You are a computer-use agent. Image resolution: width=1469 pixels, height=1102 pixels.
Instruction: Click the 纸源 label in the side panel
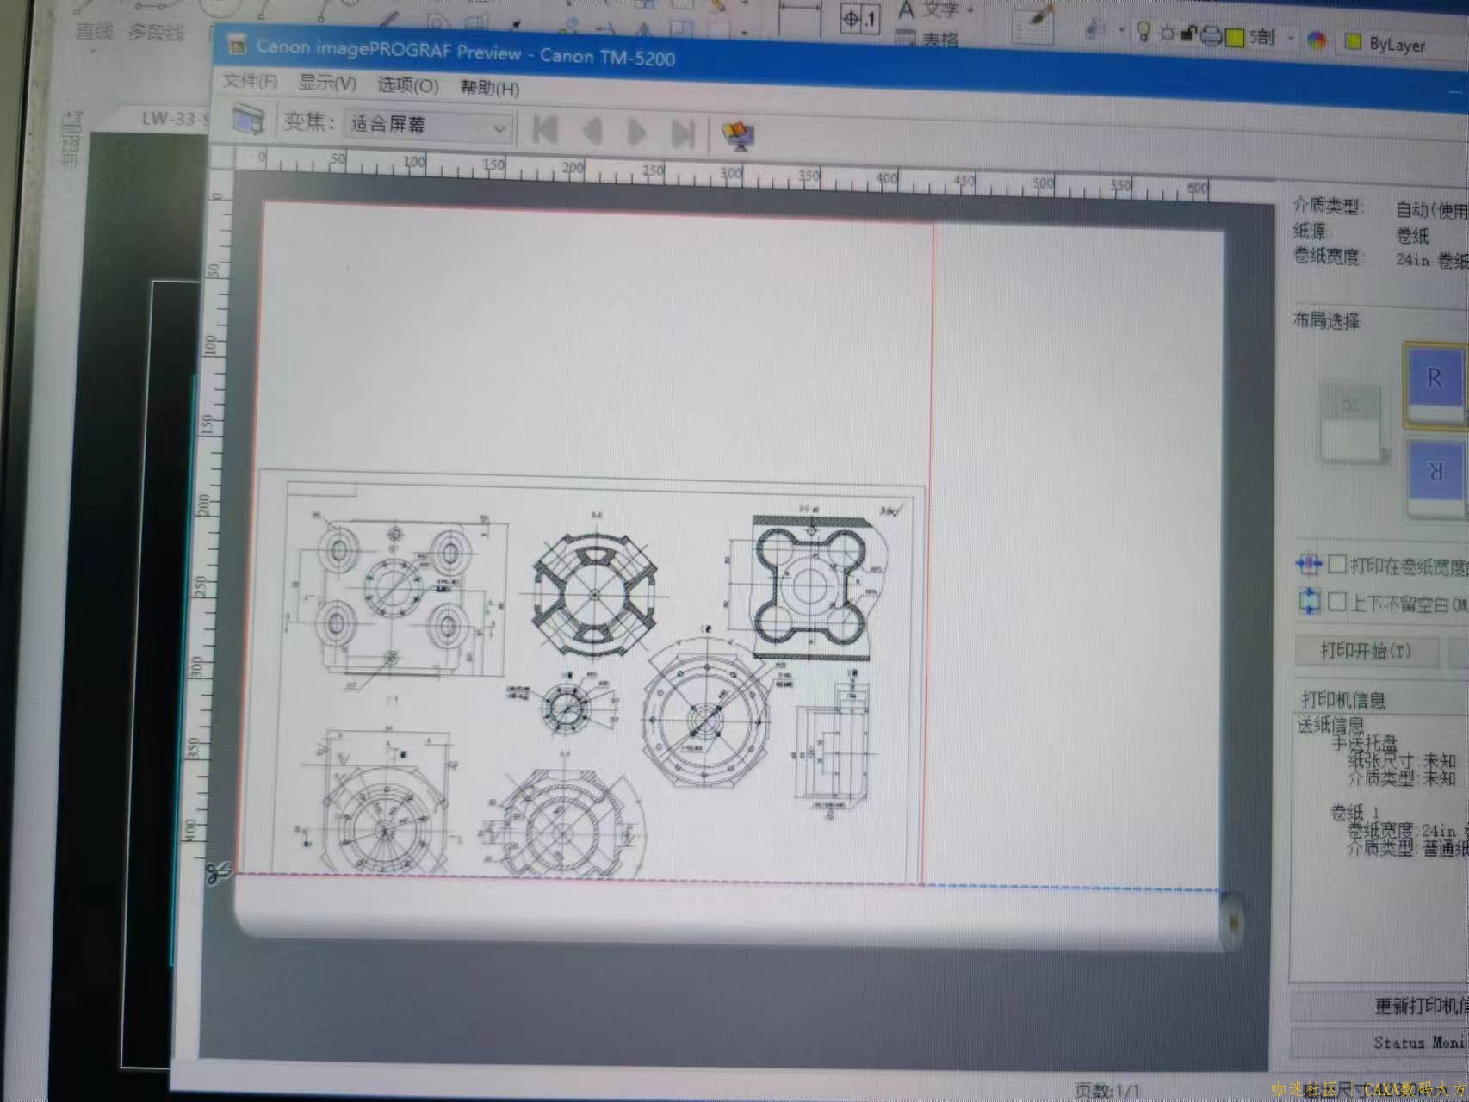[1313, 230]
